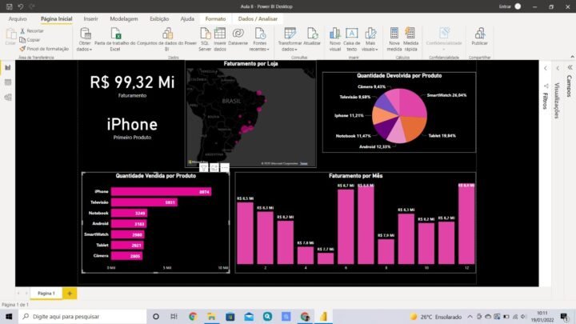Click the Windows taskbar search box
The image size is (576, 324).
(x=76, y=317)
